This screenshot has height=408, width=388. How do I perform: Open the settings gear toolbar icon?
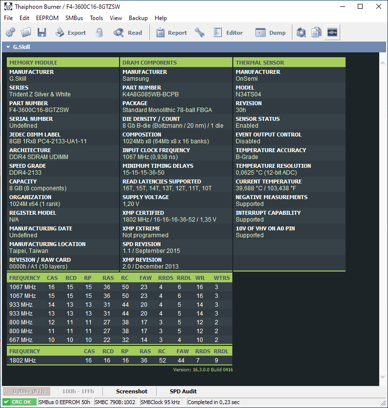pyautogui.click(x=10, y=32)
